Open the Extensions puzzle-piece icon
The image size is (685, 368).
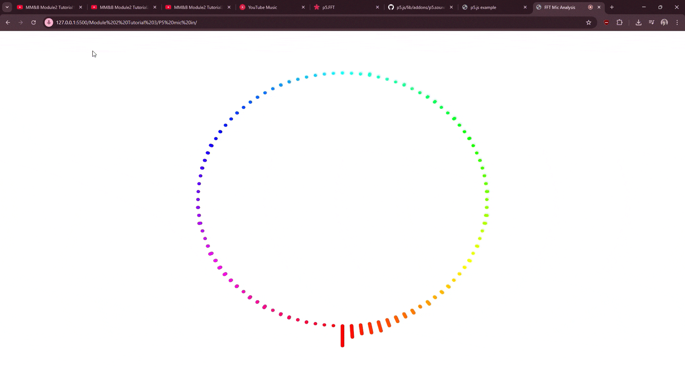pyautogui.click(x=620, y=22)
